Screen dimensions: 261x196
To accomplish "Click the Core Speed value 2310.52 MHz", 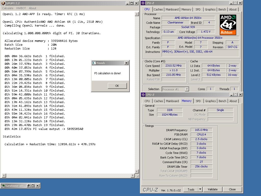I will [x=173, y=66].
